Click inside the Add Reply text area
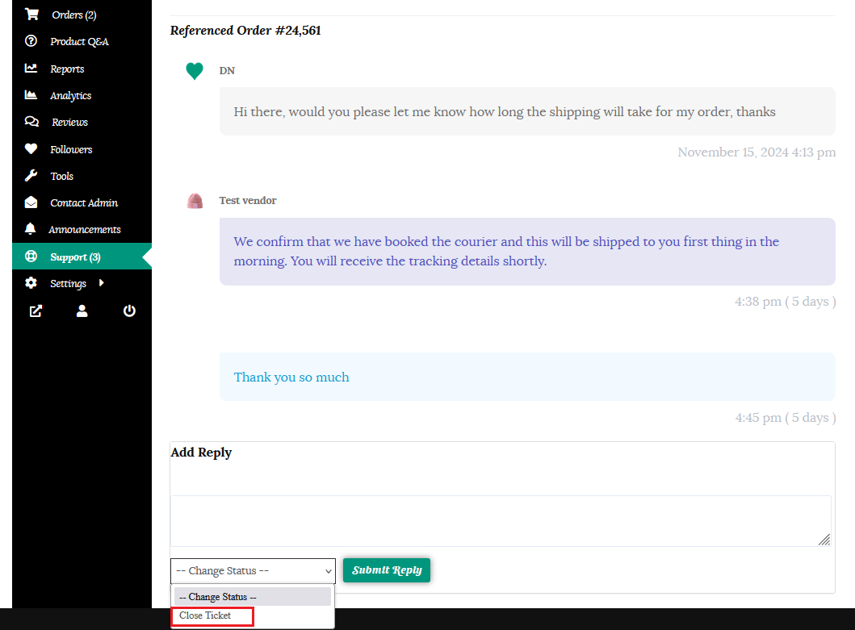Viewport: 855px width, 630px height. click(x=500, y=520)
